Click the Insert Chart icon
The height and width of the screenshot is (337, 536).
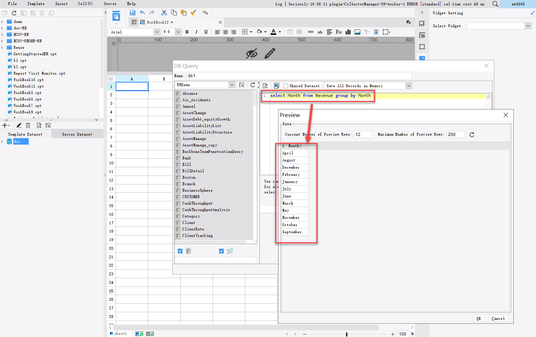click(348, 32)
